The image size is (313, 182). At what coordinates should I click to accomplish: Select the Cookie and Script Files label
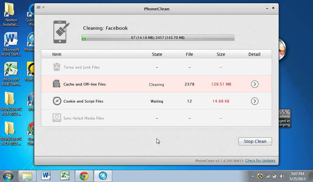coord(83,101)
